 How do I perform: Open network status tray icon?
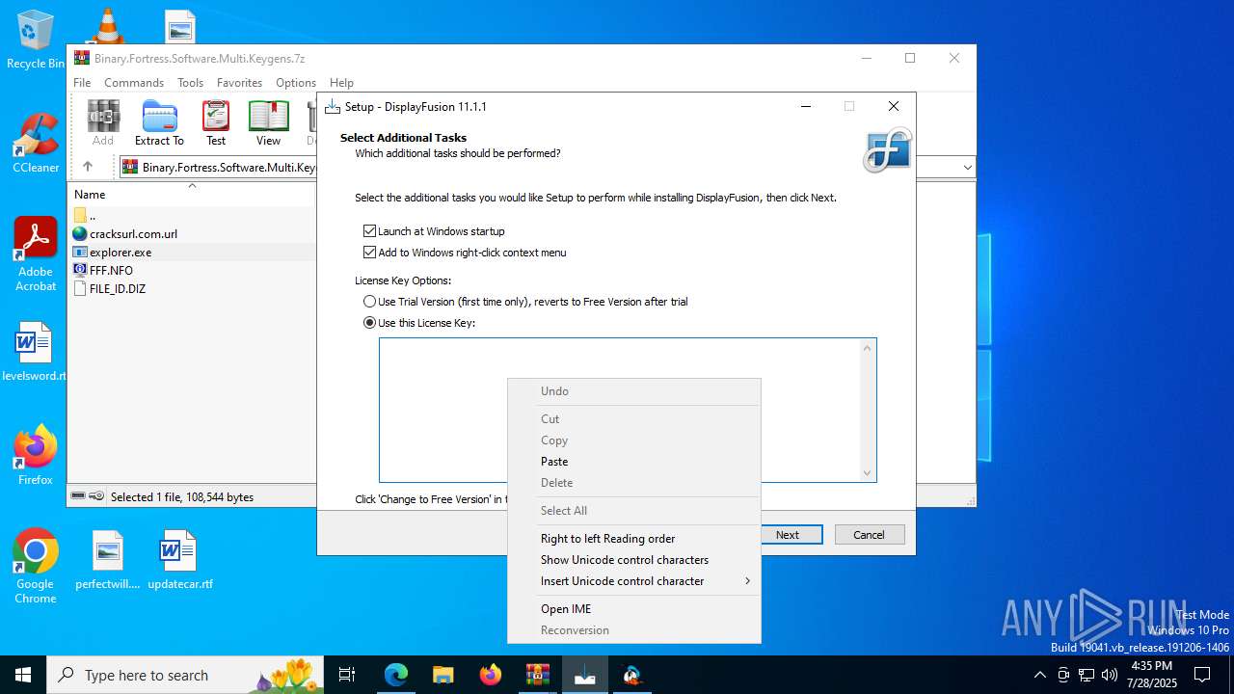point(1086,675)
